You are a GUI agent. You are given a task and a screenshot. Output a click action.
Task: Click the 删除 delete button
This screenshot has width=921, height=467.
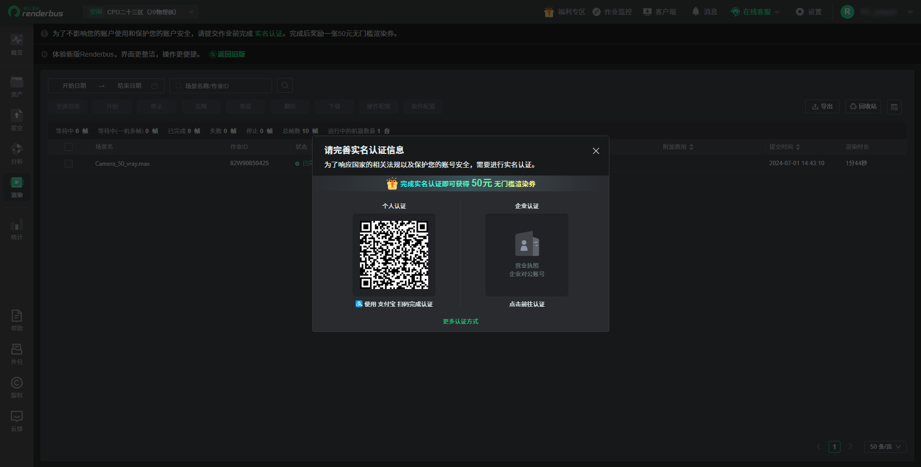[x=290, y=107]
